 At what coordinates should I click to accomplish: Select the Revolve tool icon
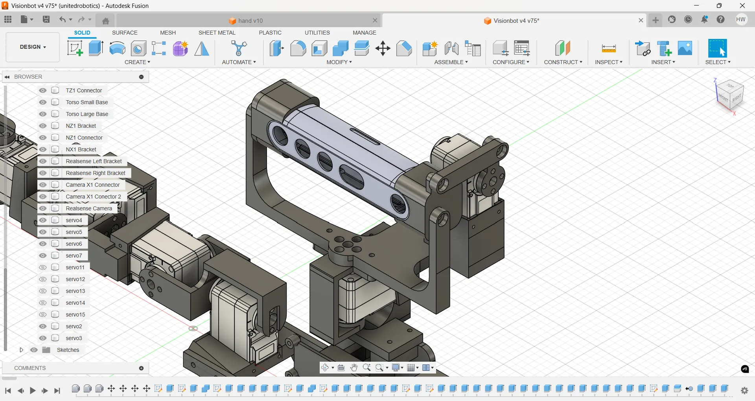(x=117, y=49)
